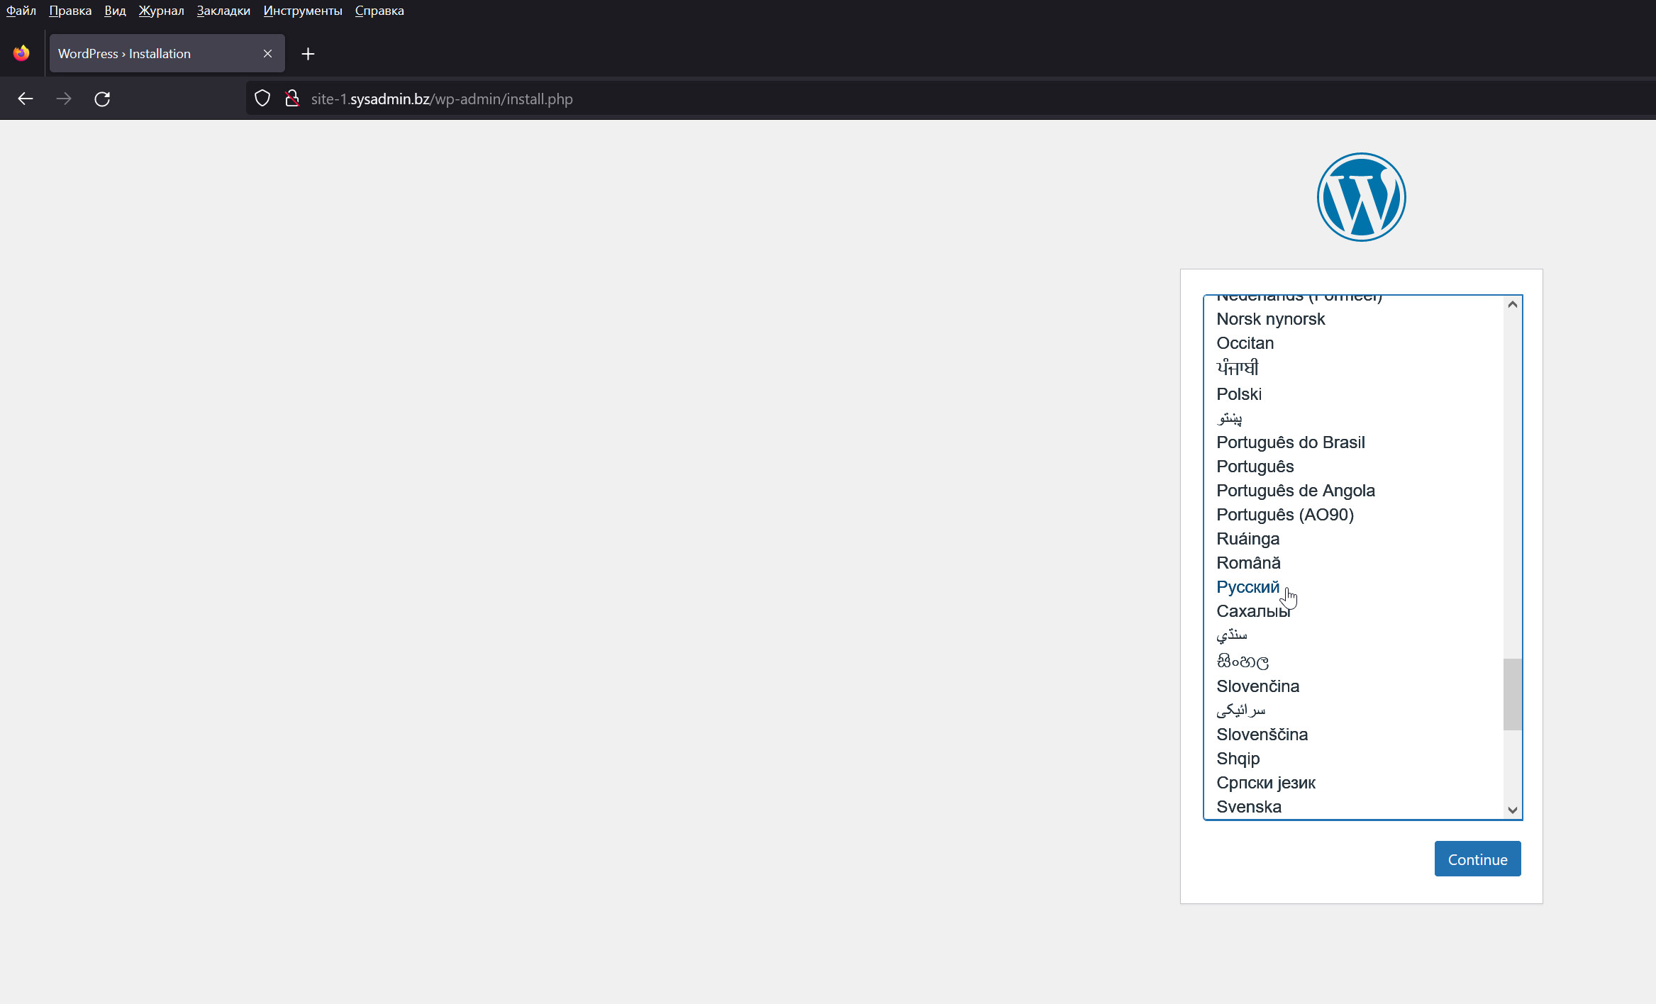Select plain Português language
Viewport: 1656px width, 1004px height.
coord(1353,467)
